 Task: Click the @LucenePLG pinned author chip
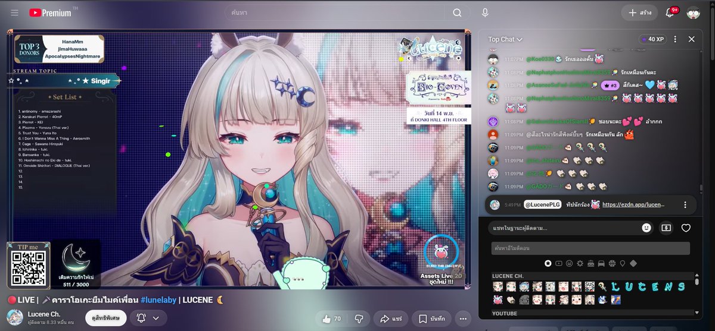coord(542,204)
